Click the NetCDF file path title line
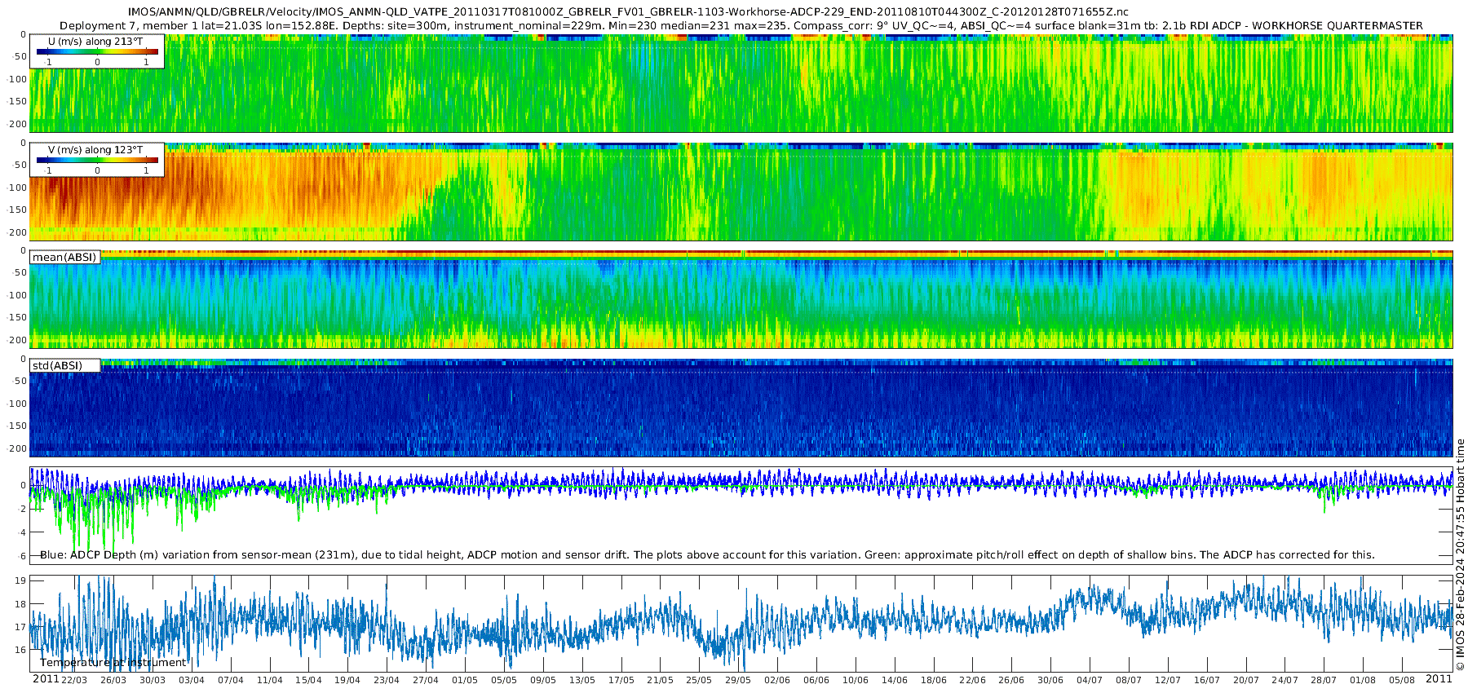Image resolution: width=1468 pixels, height=693 pixels. [629, 11]
